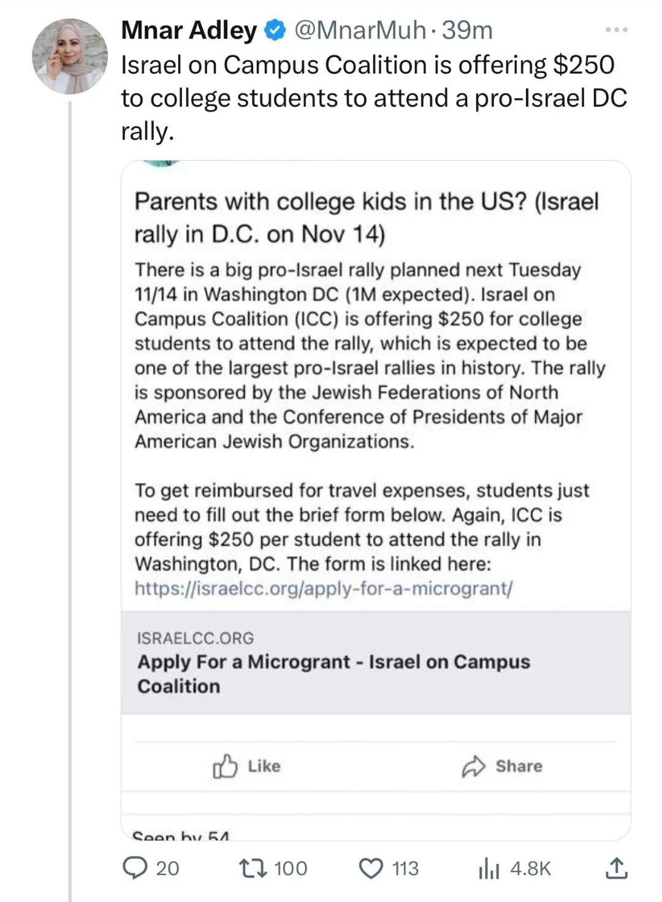This screenshot has width=662, height=902.
Task: Like the tweet with heart icon
Action: pyautogui.click(x=370, y=868)
